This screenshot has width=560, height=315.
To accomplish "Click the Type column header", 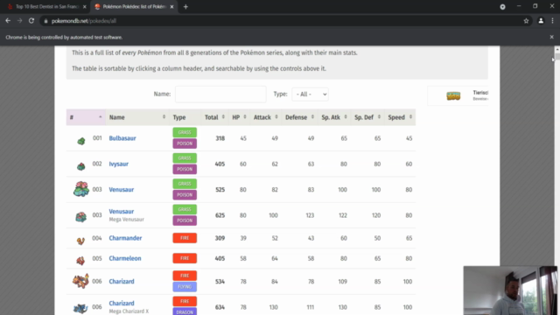I will (x=185, y=117).
